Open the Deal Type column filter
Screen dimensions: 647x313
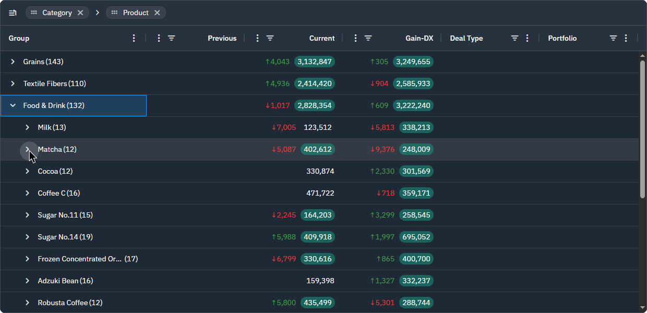(514, 38)
